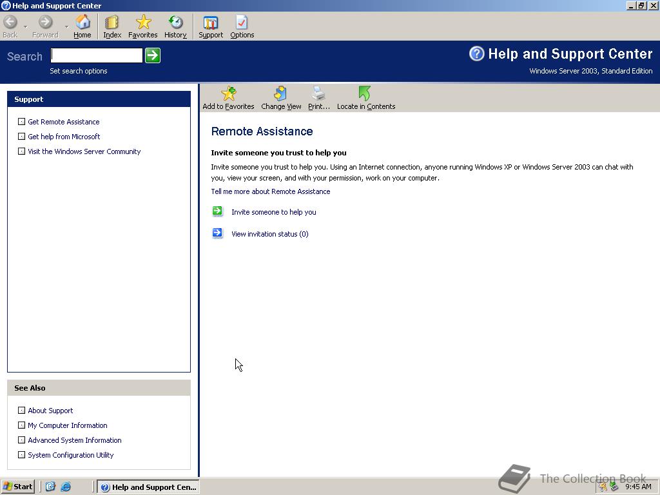
Task: Click the Add to Favorites icon
Action: [x=228, y=97]
